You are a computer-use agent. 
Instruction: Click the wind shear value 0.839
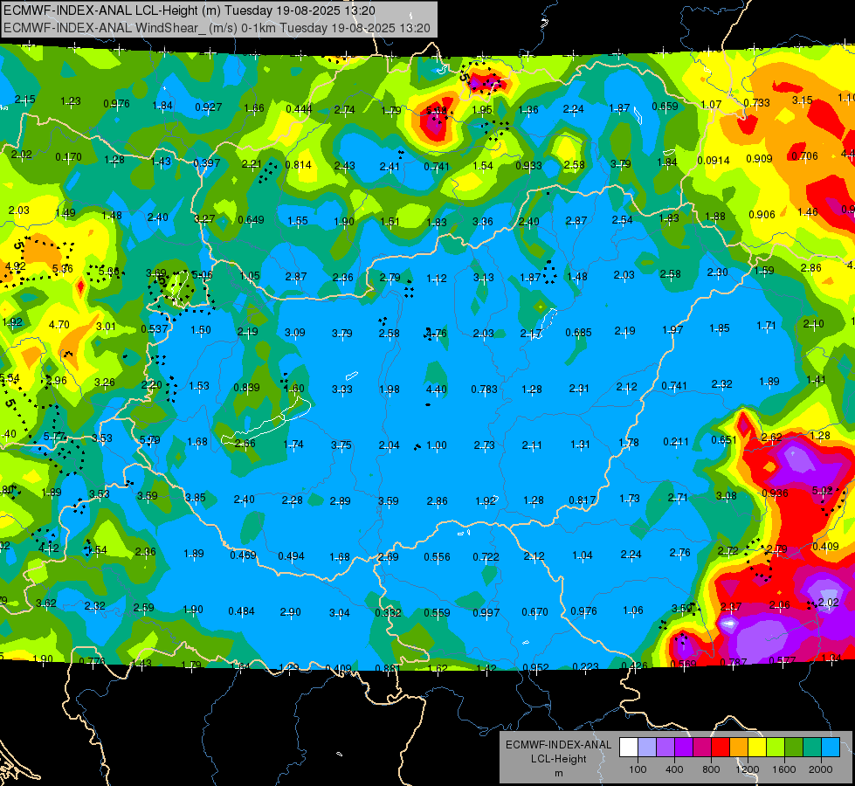pyautogui.click(x=246, y=387)
